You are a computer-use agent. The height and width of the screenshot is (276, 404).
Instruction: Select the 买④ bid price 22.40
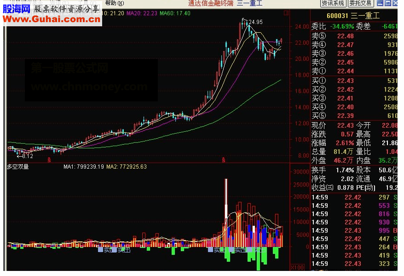(346, 107)
